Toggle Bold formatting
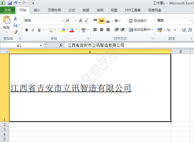The image size is (194, 142). pyautogui.click(x=27, y=30)
